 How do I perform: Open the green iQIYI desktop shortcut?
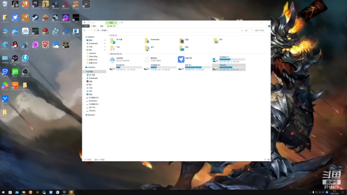pos(15,72)
